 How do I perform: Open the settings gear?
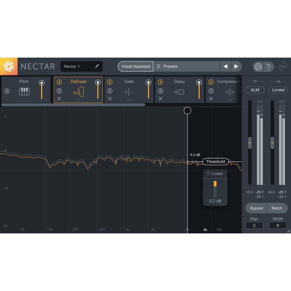(x=258, y=67)
